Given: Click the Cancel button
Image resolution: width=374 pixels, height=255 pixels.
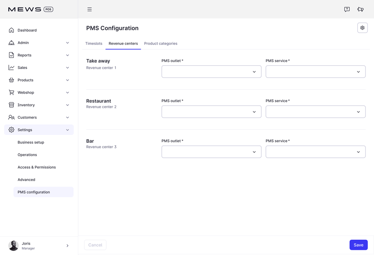Looking at the screenshot, I should 95,245.
